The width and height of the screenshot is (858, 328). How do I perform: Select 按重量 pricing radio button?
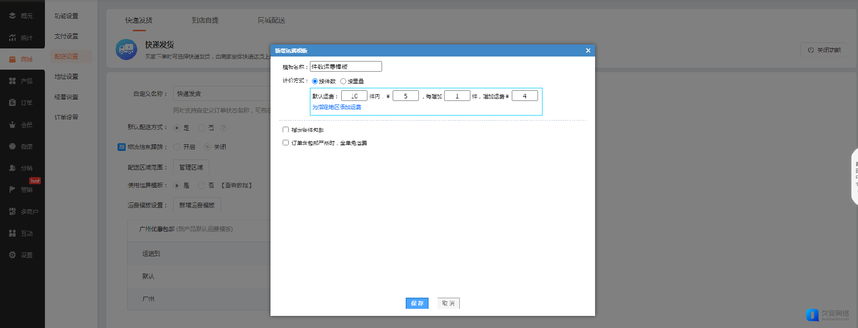point(343,81)
